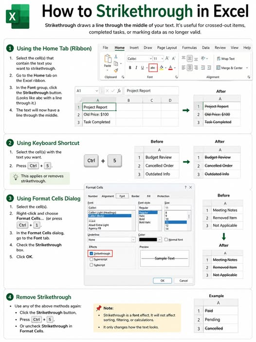This screenshot has height=342, width=256.
Task: Open the File ribbon tab
Action: tap(106, 47)
